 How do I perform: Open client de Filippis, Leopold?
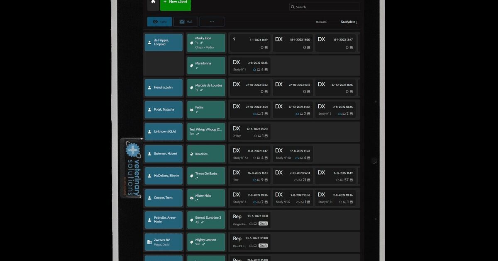[x=164, y=42]
